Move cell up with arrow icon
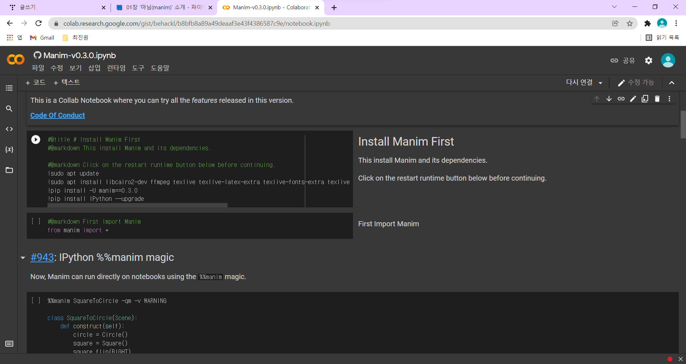Screen dimensions: 686x364 tap(597, 99)
